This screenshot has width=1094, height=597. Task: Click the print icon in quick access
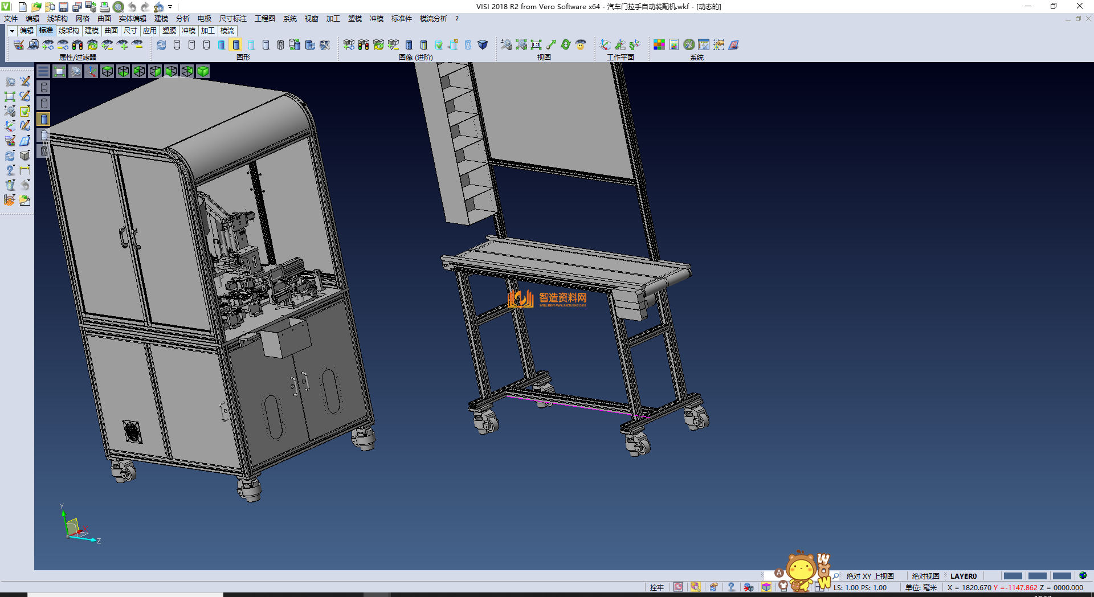(x=105, y=7)
